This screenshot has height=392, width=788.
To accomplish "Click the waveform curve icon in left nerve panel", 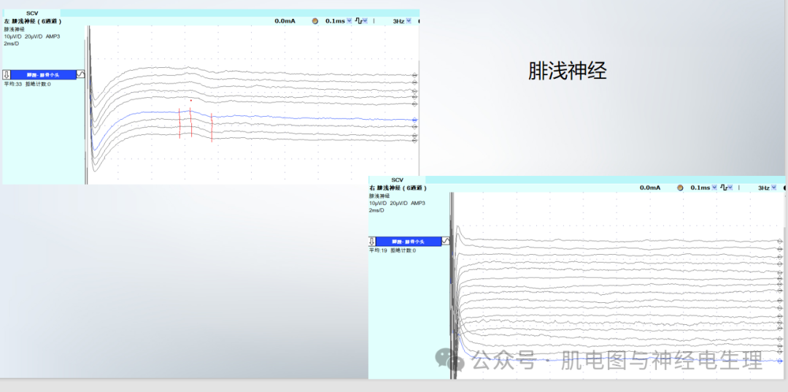I will point(81,74).
